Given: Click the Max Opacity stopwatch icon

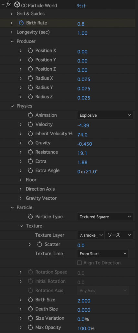Looking at the screenshot, I should (x=31, y=328).
